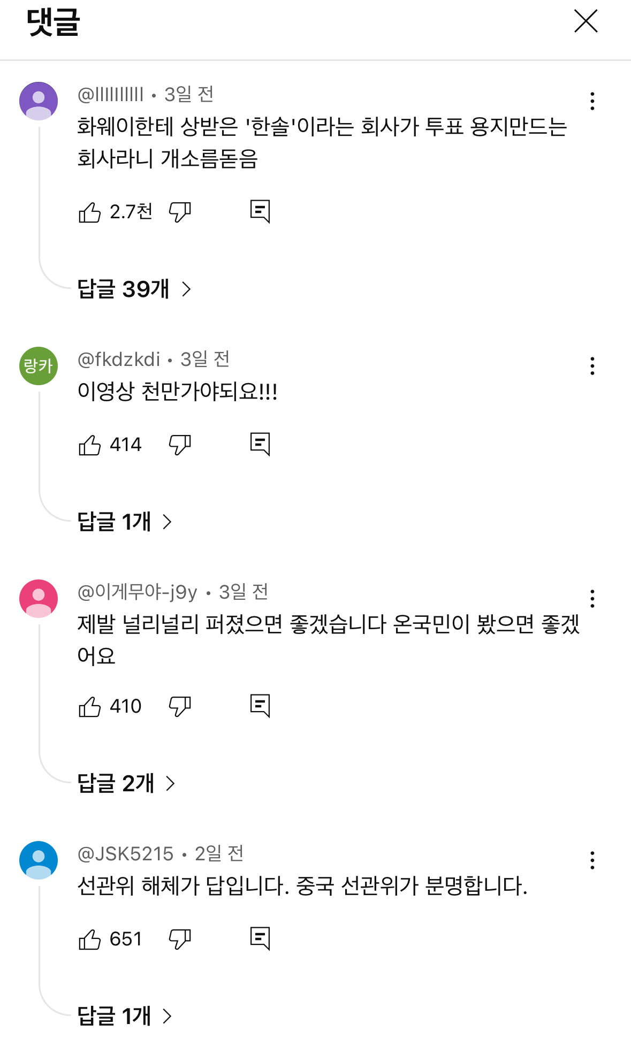Dislike the comment about 한솔 company
Viewport: 631px width, 1054px height.
(180, 212)
